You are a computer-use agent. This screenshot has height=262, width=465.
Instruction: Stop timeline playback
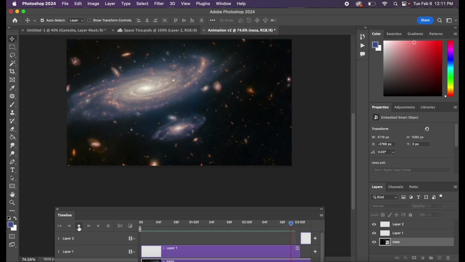click(79, 226)
